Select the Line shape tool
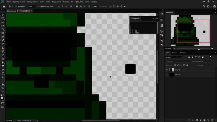217x122 pixels. [x=3, y=81]
